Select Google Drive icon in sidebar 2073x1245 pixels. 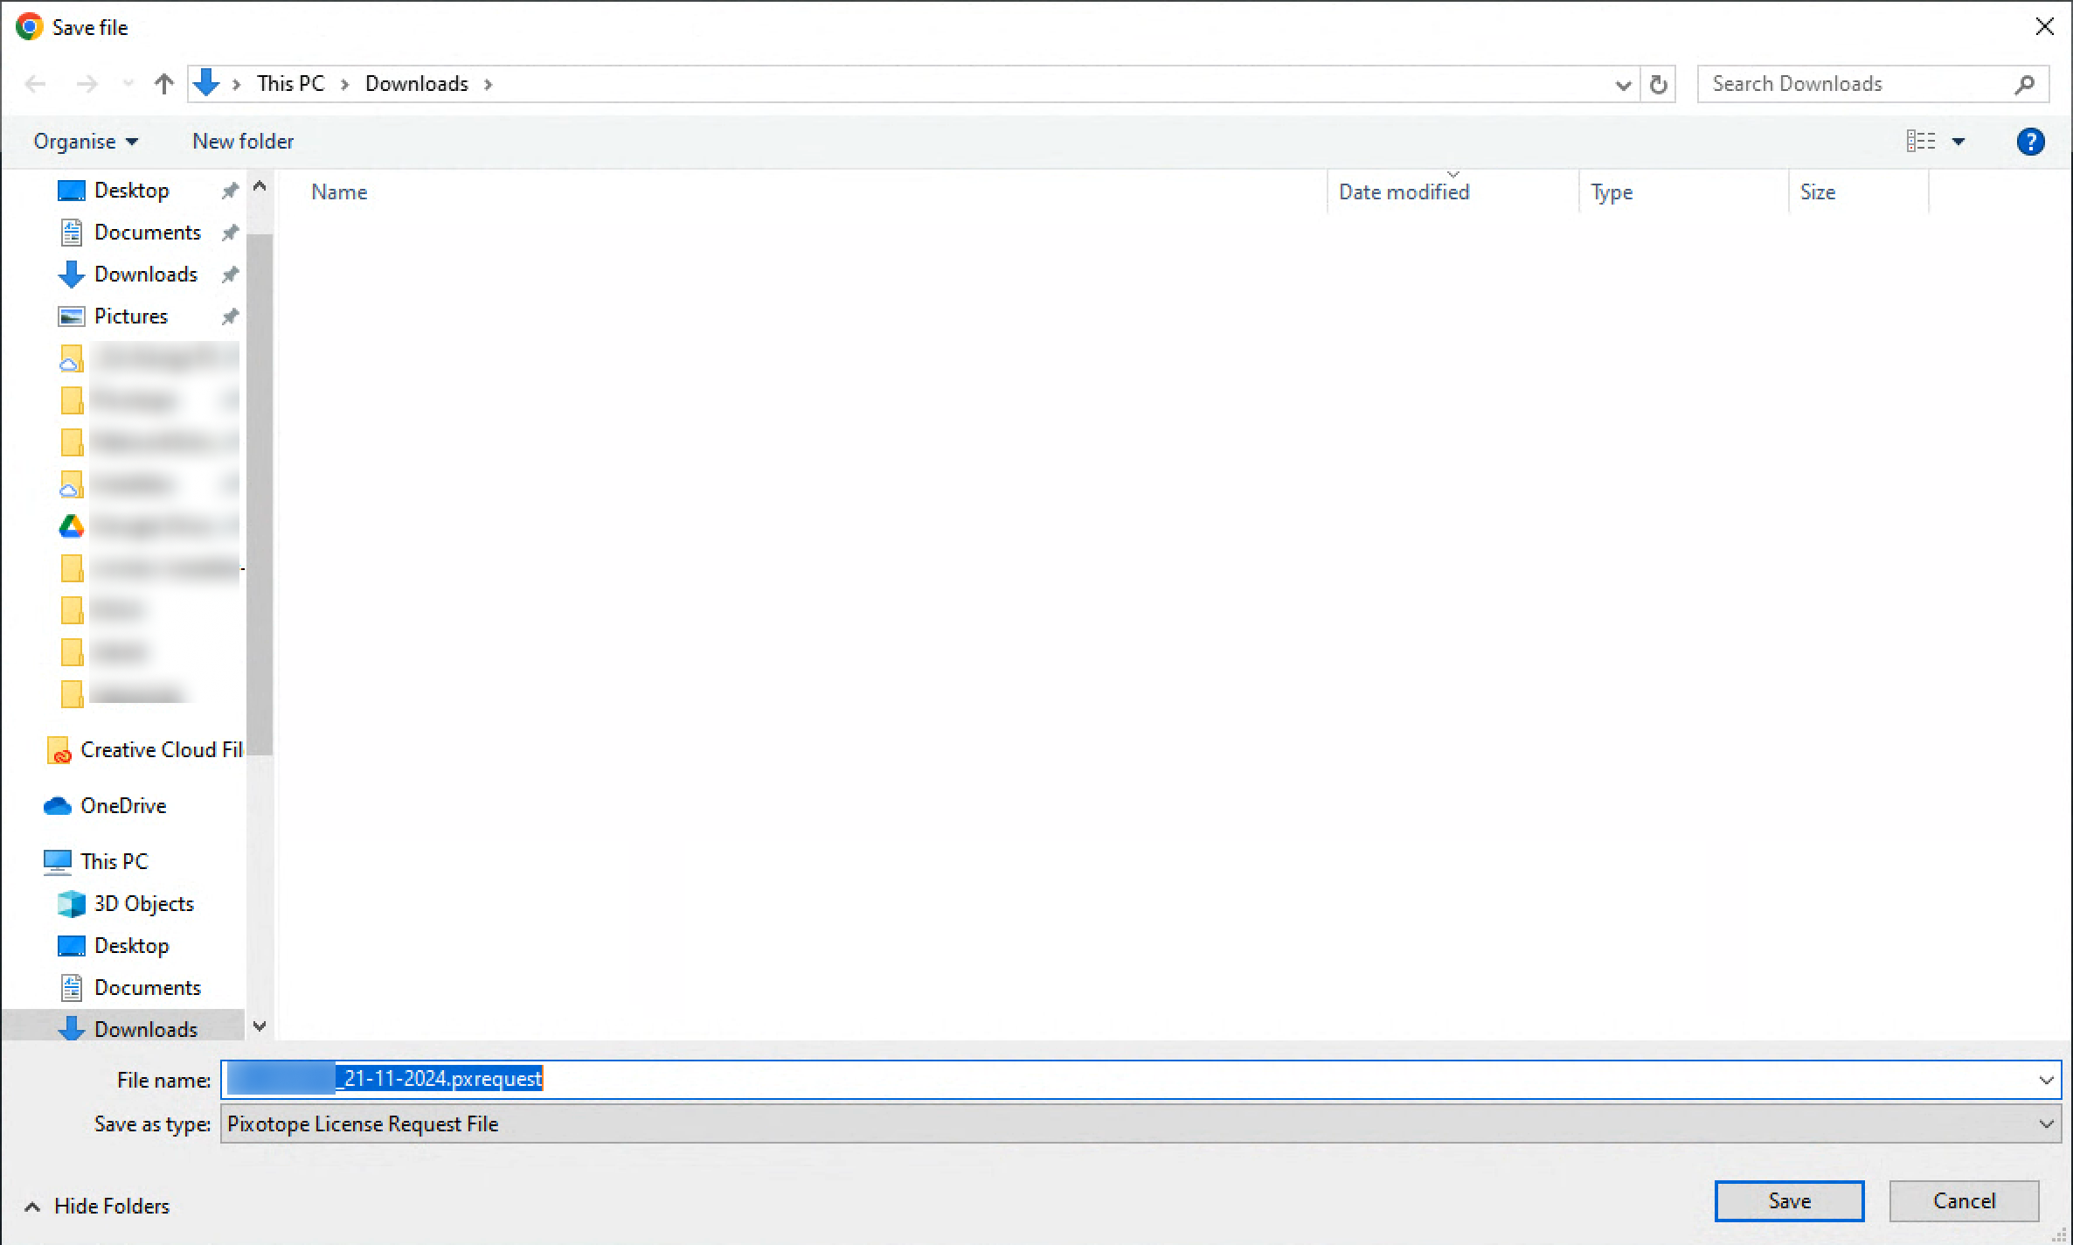72,526
